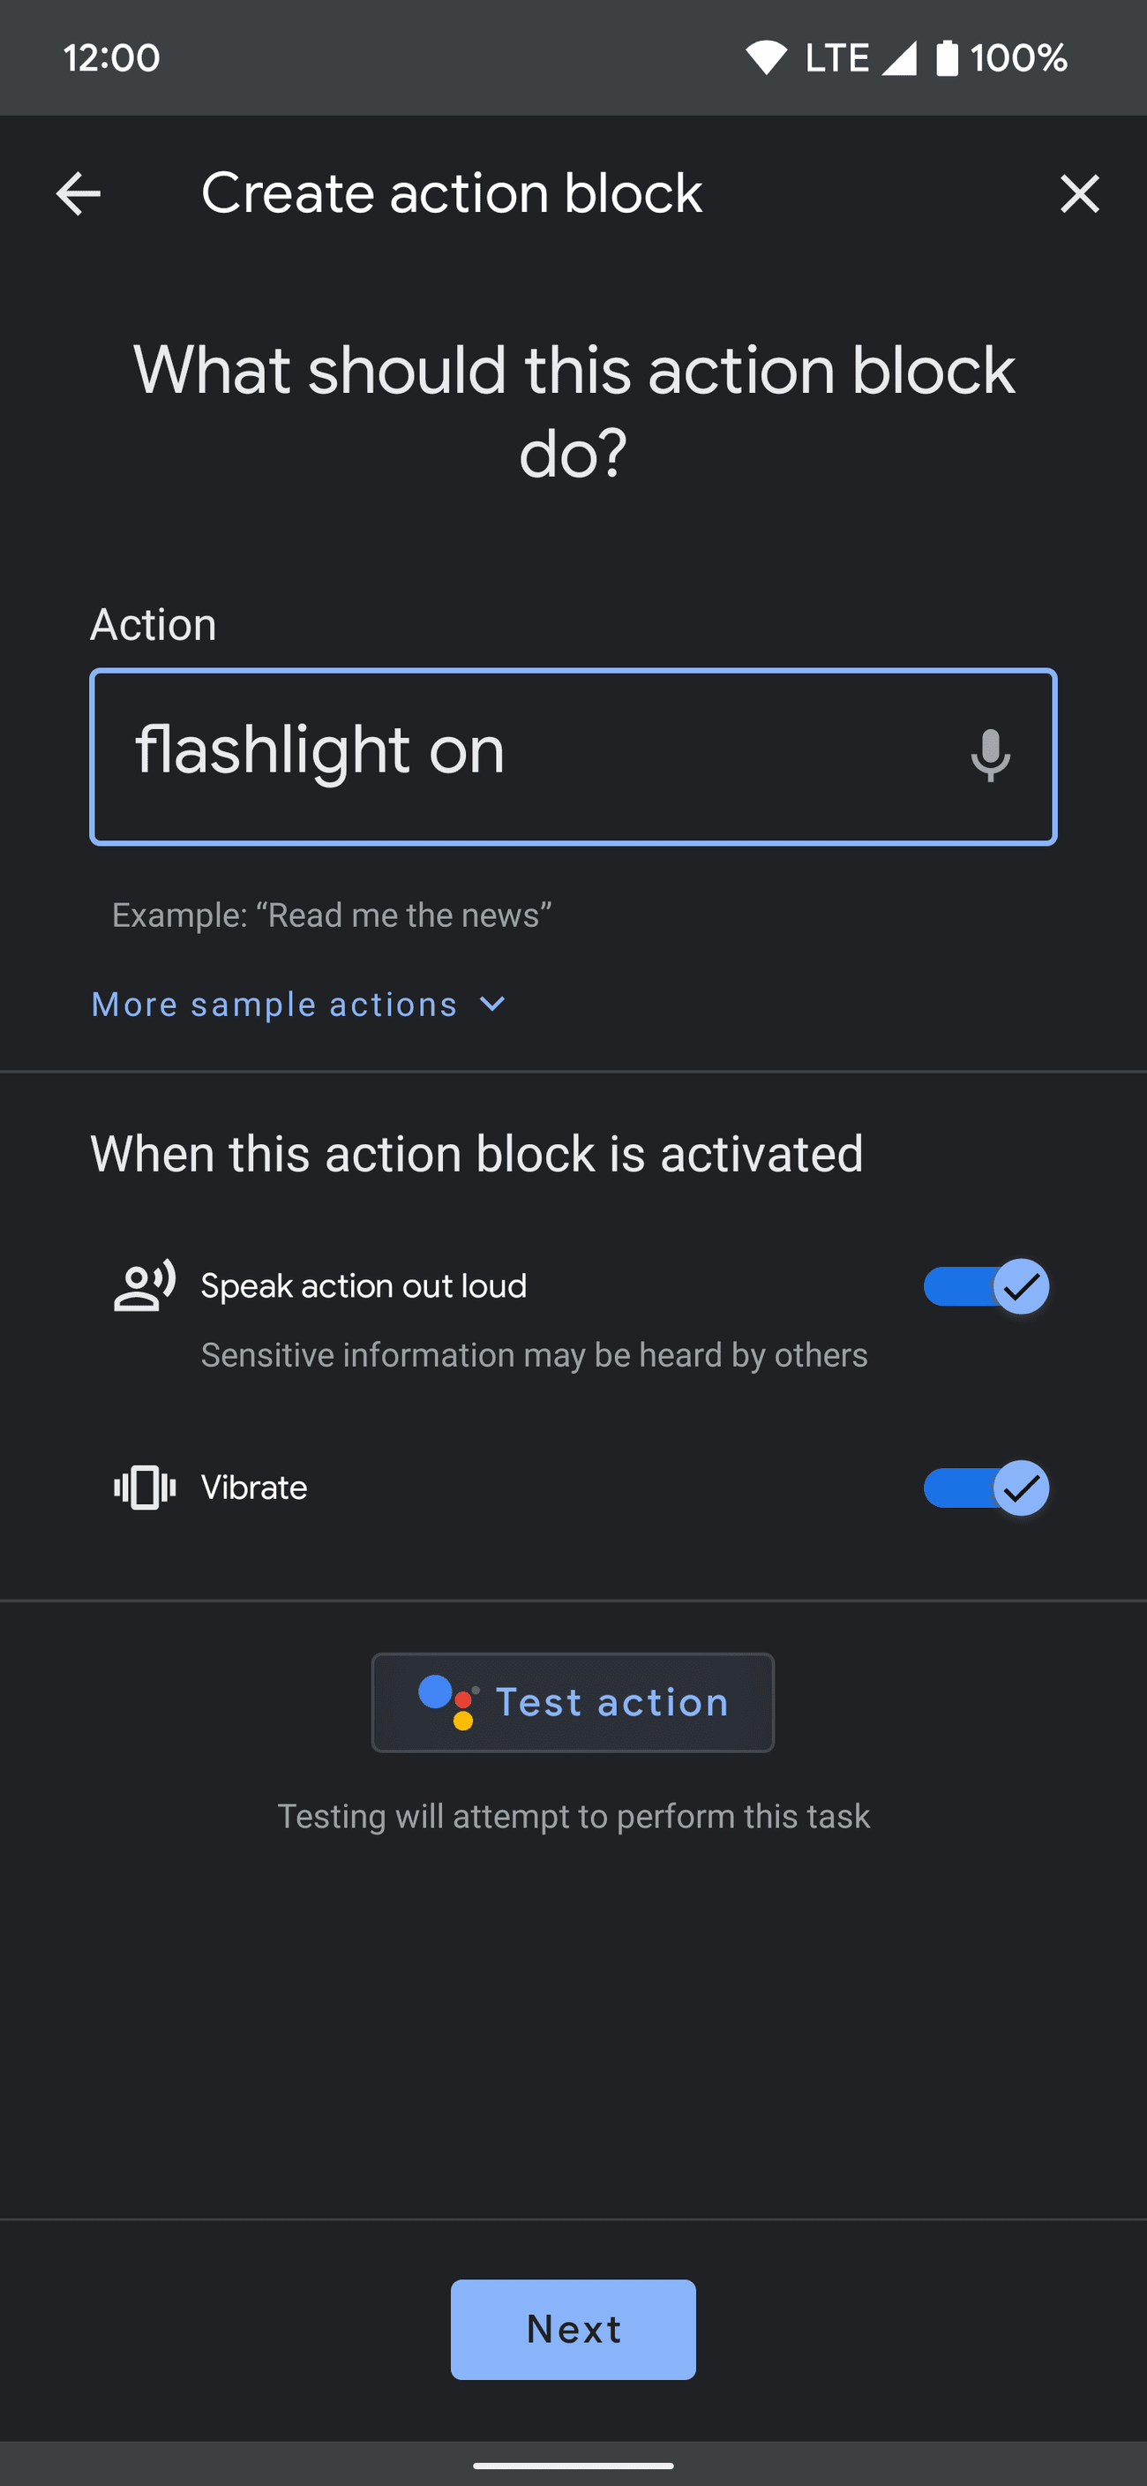The image size is (1147, 2486).
Task: Disable Speak action out loud switch
Action: [x=985, y=1286]
